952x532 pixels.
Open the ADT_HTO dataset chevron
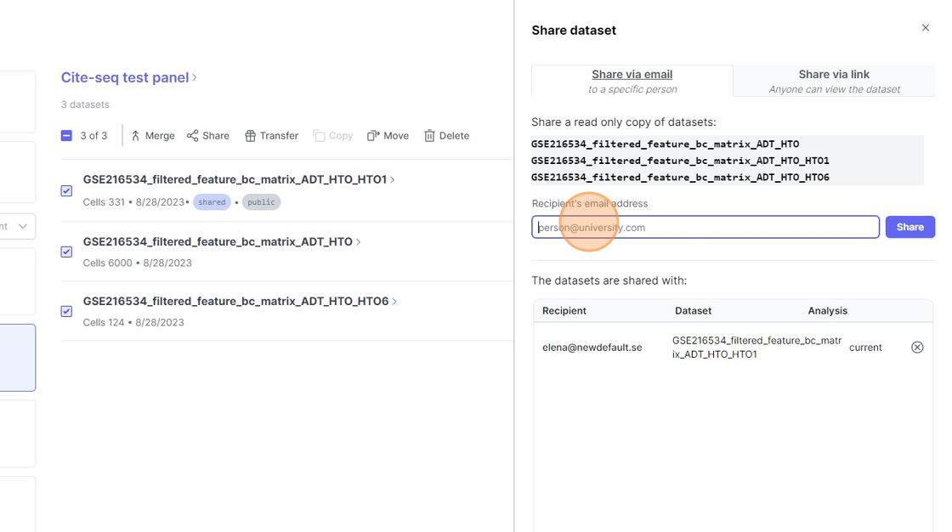coord(359,242)
